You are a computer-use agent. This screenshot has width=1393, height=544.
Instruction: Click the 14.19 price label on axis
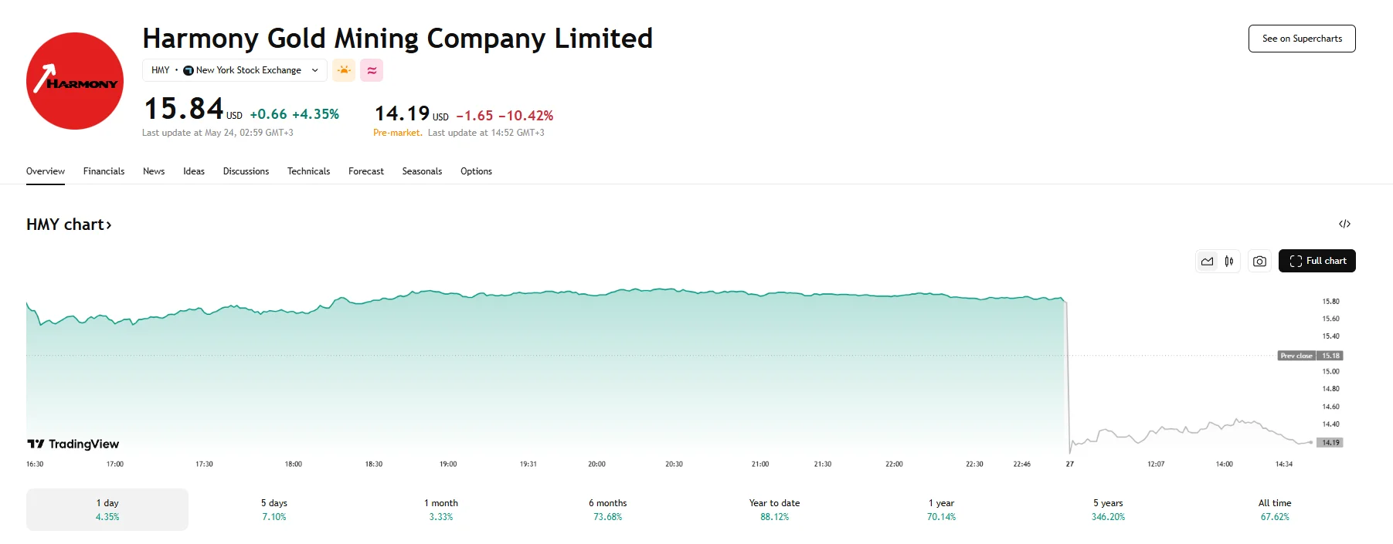[1329, 442]
